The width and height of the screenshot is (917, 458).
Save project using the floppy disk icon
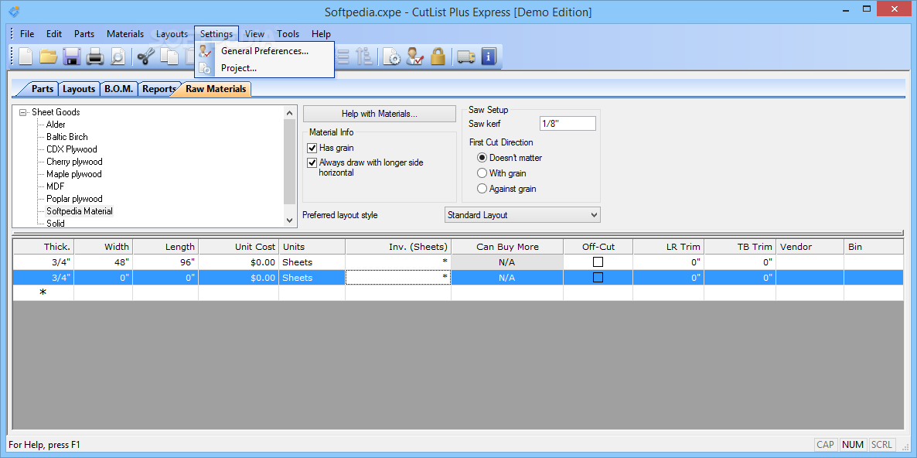pos(71,56)
